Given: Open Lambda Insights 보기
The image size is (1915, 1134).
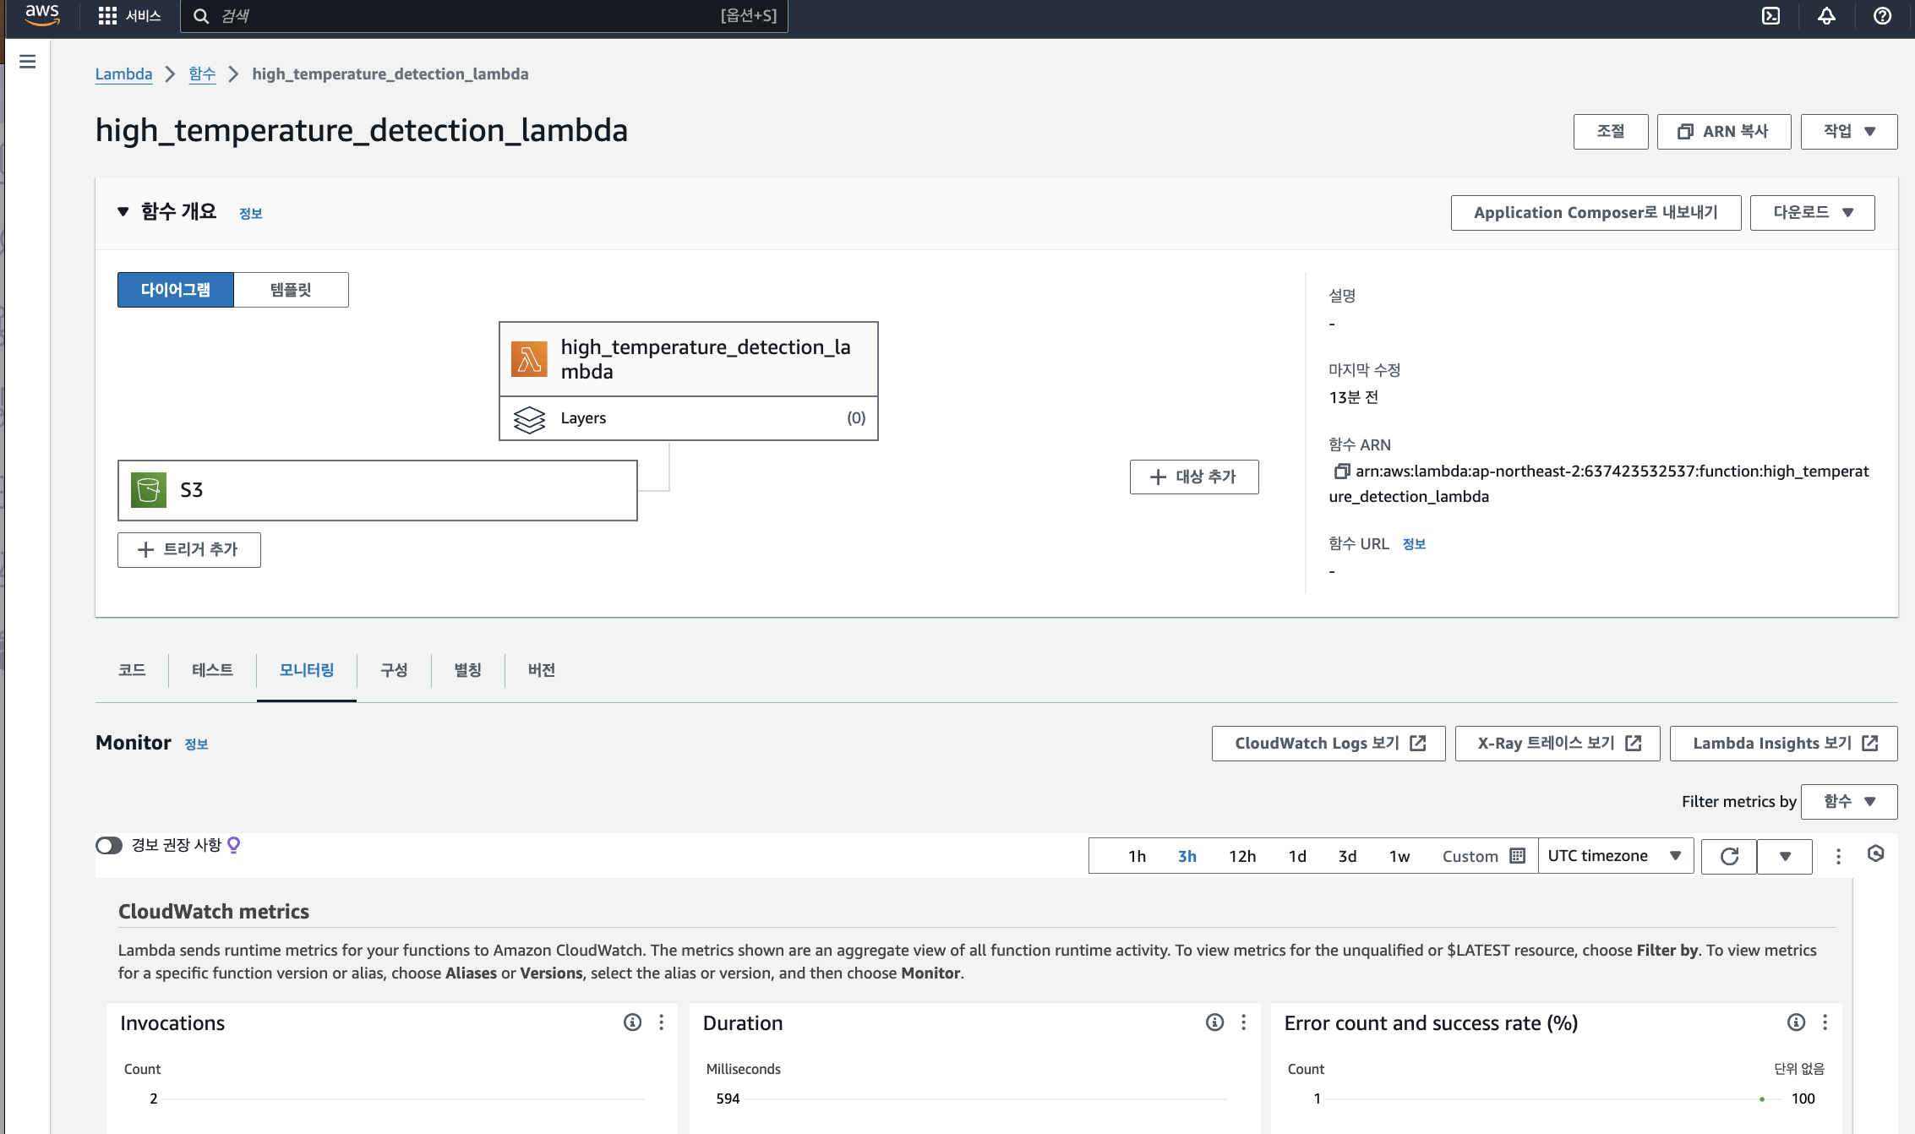Looking at the screenshot, I should pos(1783,744).
